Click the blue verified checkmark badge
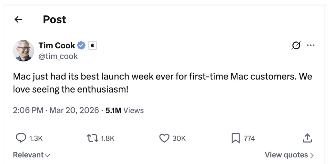This screenshot has height=164, width=328. tap(81, 45)
